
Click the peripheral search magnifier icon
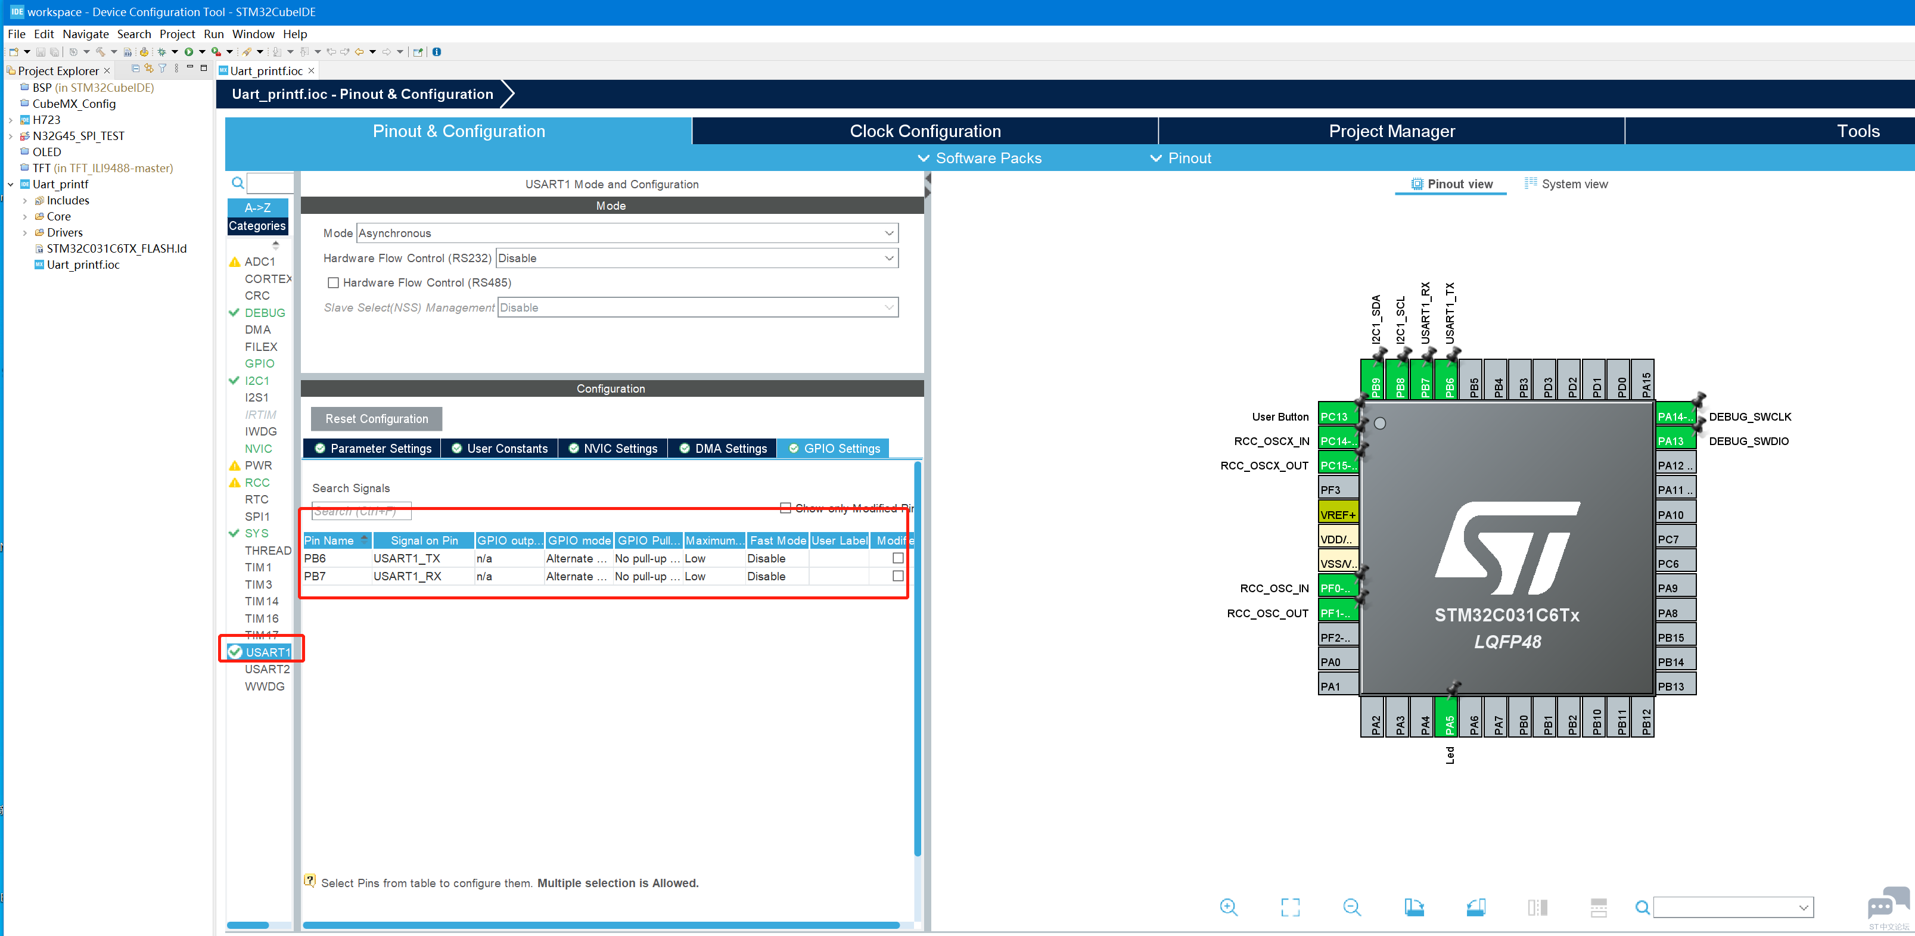238,183
